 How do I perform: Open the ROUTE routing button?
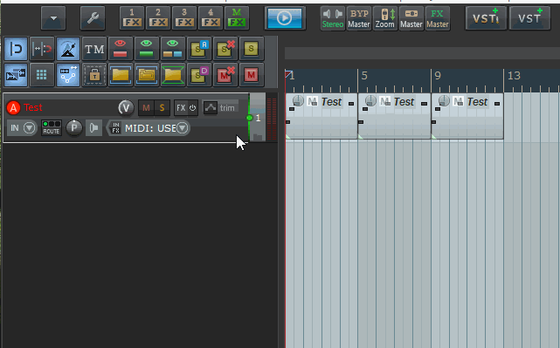52,127
